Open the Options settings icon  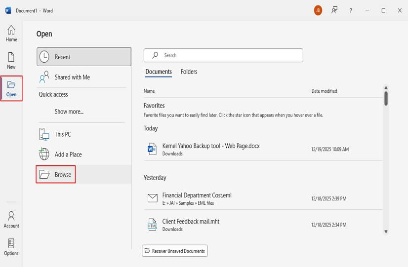(x=11, y=247)
